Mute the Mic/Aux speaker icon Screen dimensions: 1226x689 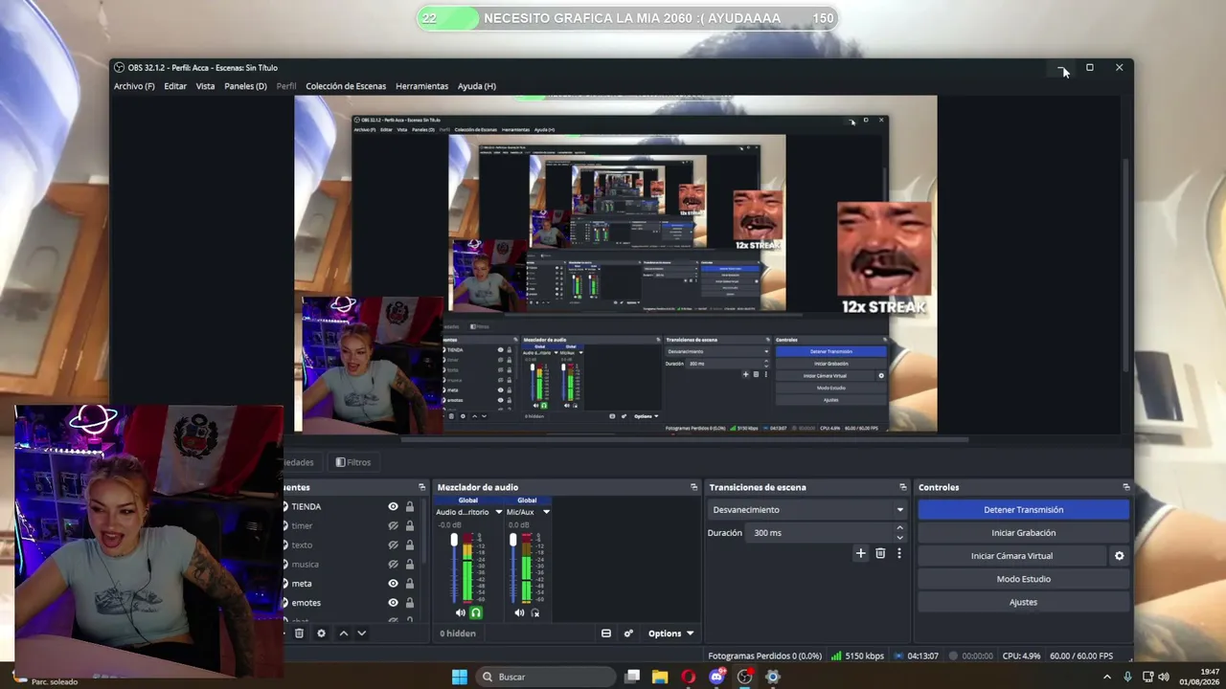tap(519, 612)
